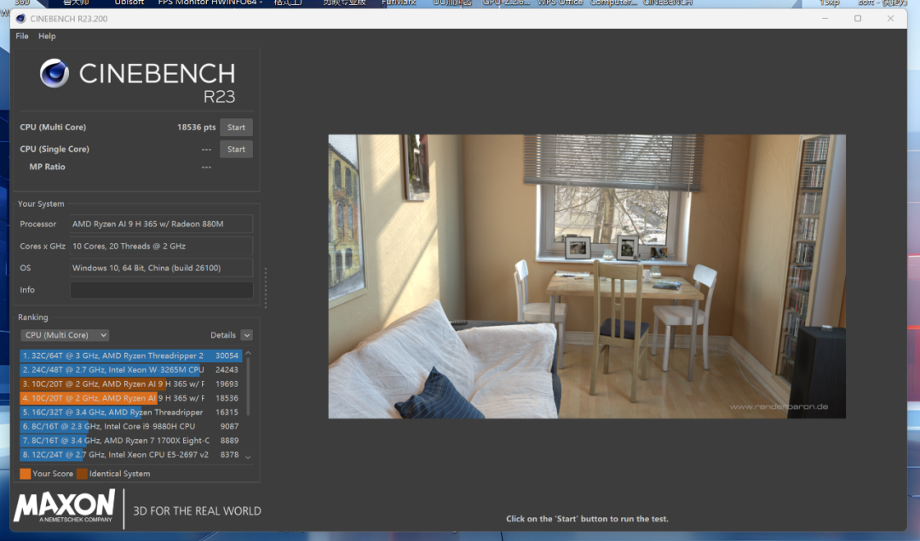Click the Processor field
The height and width of the screenshot is (541, 920).
click(x=161, y=224)
